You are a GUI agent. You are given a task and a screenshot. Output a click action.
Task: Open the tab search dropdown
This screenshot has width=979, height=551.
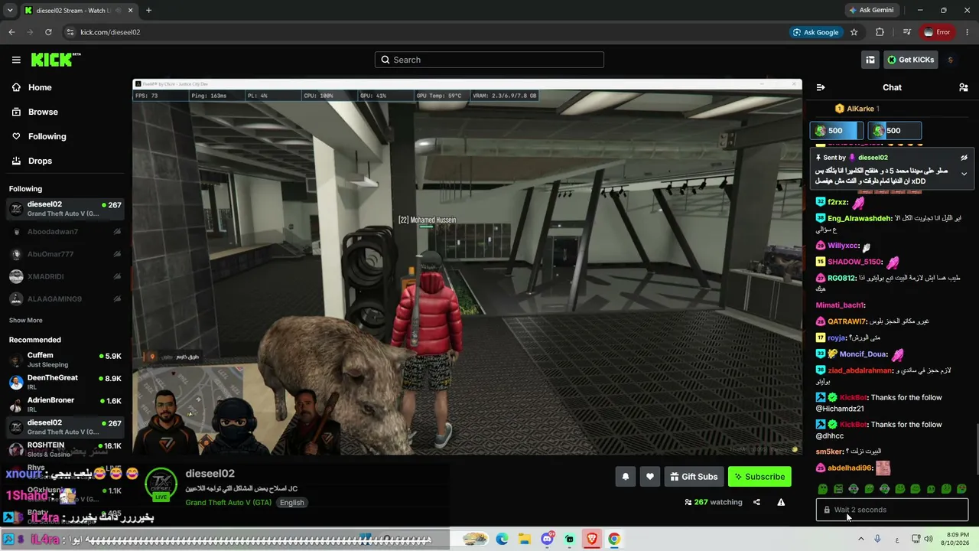(x=11, y=11)
